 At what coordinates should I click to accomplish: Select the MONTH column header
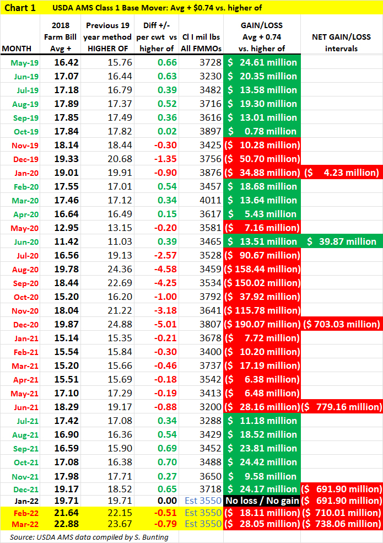[x=20, y=49]
